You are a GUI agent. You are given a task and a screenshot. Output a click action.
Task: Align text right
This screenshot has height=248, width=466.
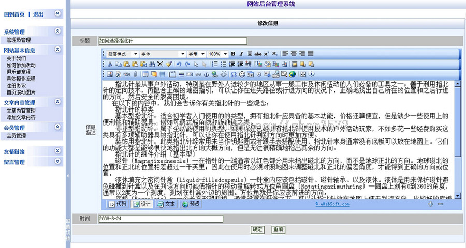point(302,54)
